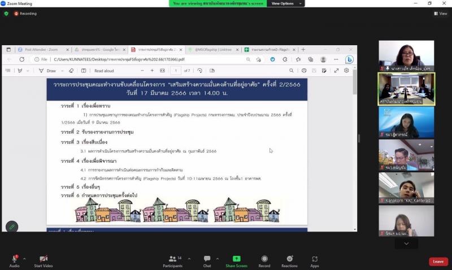Switch to the Google tab in browser
The height and width of the screenshot is (270, 452).
point(100,50)
